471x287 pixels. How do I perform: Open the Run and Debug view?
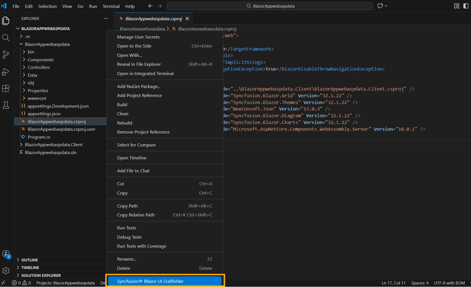[x=6, y=72]
